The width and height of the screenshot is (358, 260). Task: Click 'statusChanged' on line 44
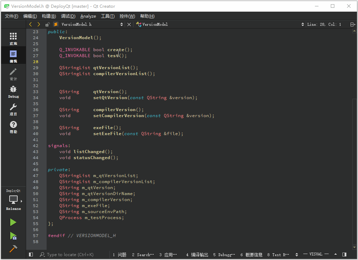pyautogui.click(x=91, y=158)
